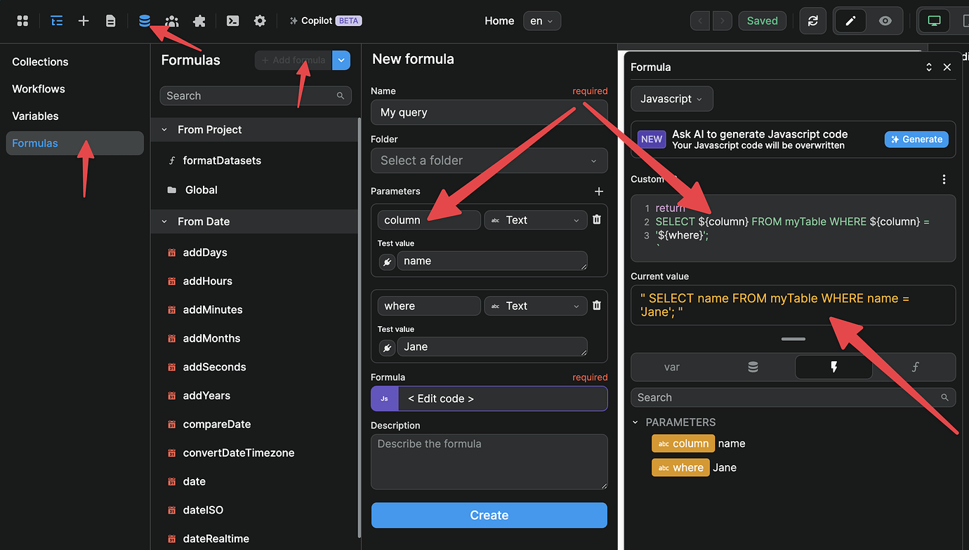Click the plus icon to add parameter
The width and height of the screenshot is (969, 550).
[599, 192]
